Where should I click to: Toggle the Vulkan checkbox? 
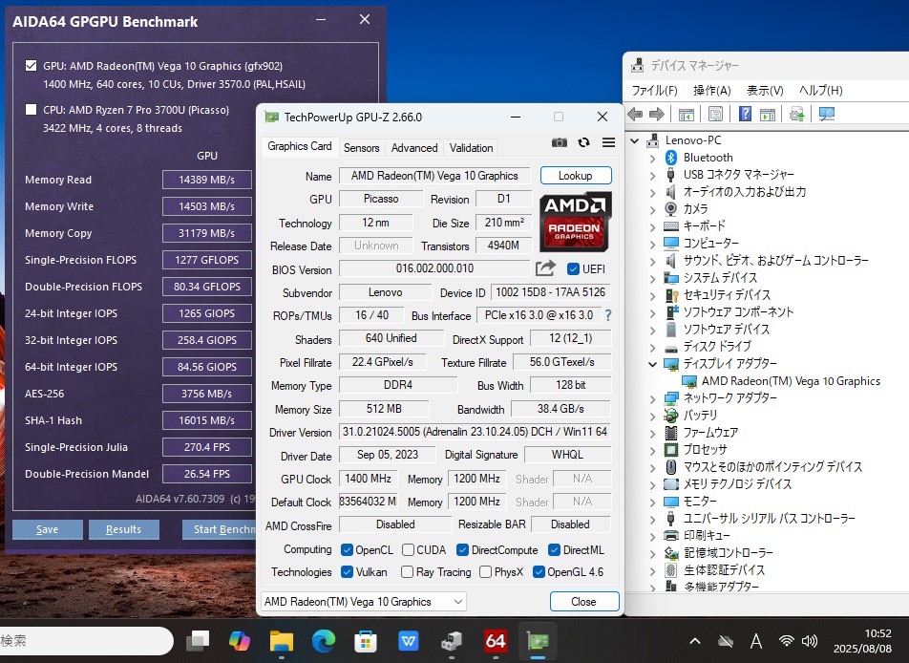point(348,572)
